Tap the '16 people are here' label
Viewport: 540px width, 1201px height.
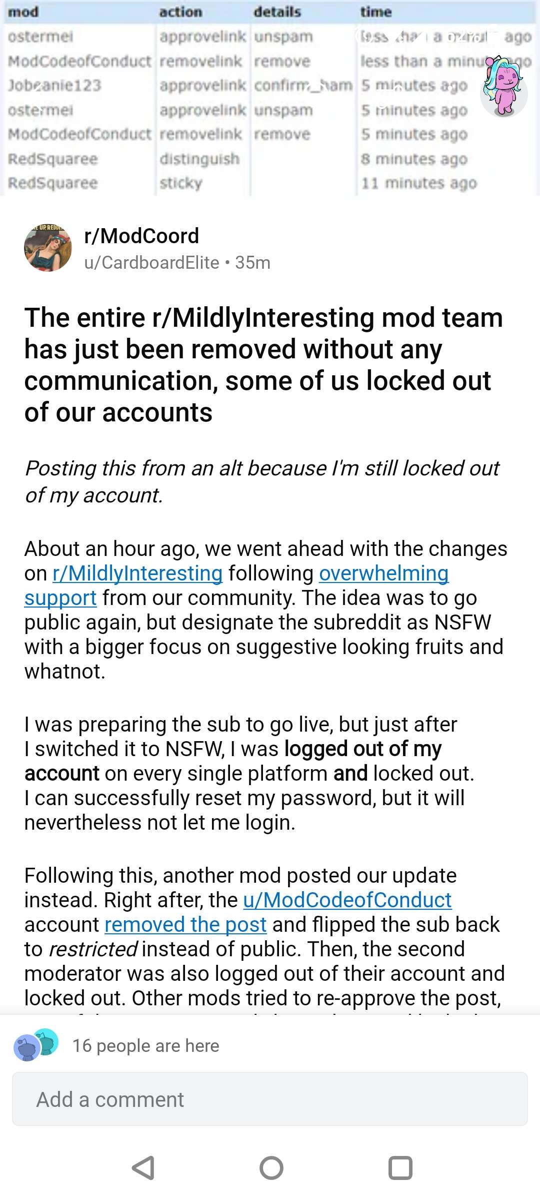tap(145, 1045)
